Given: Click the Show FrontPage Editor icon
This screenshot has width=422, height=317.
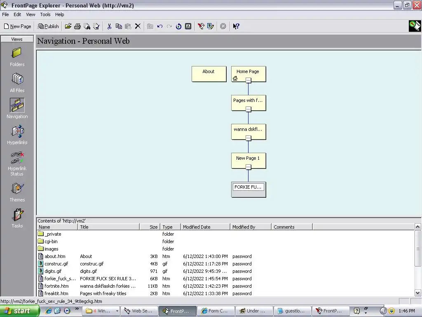Looking at the screenshot, I should pos(201,26).
